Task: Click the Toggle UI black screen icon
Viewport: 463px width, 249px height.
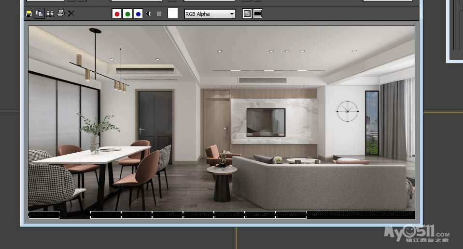Action: point(258,13)
